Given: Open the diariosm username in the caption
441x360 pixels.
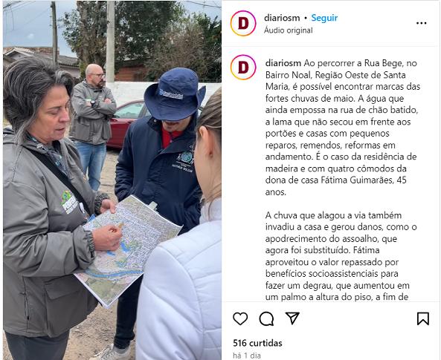Looking at the screenshot, I should pyautogui.click(x=283, y=63).
